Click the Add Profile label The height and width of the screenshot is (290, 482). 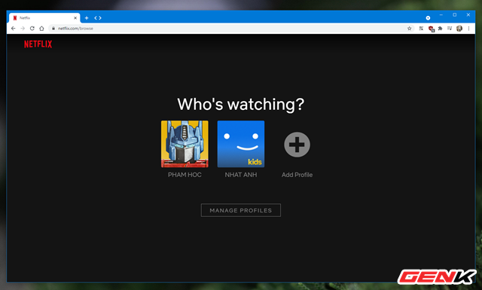coord(297,175)
